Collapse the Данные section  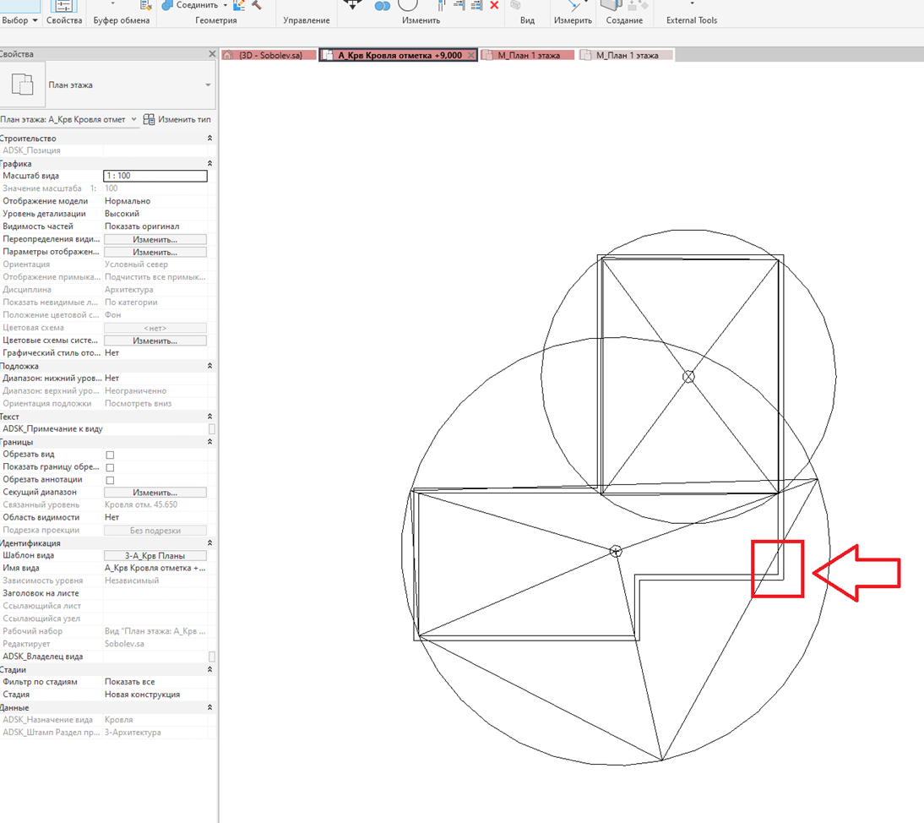click(209, 707)
